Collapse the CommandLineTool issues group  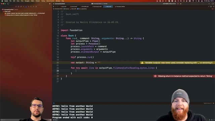[x=1, y=10]
